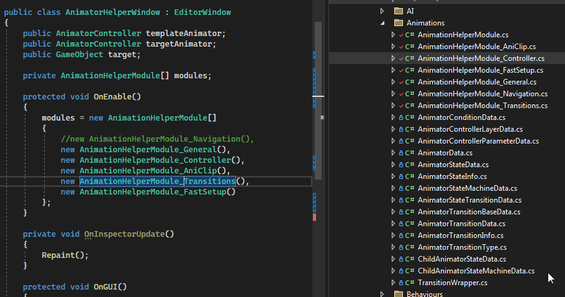565x297 pixels.
Task: Expand the AnimationHelperModule_FastSetup.cs node
Action: point(393,70)
